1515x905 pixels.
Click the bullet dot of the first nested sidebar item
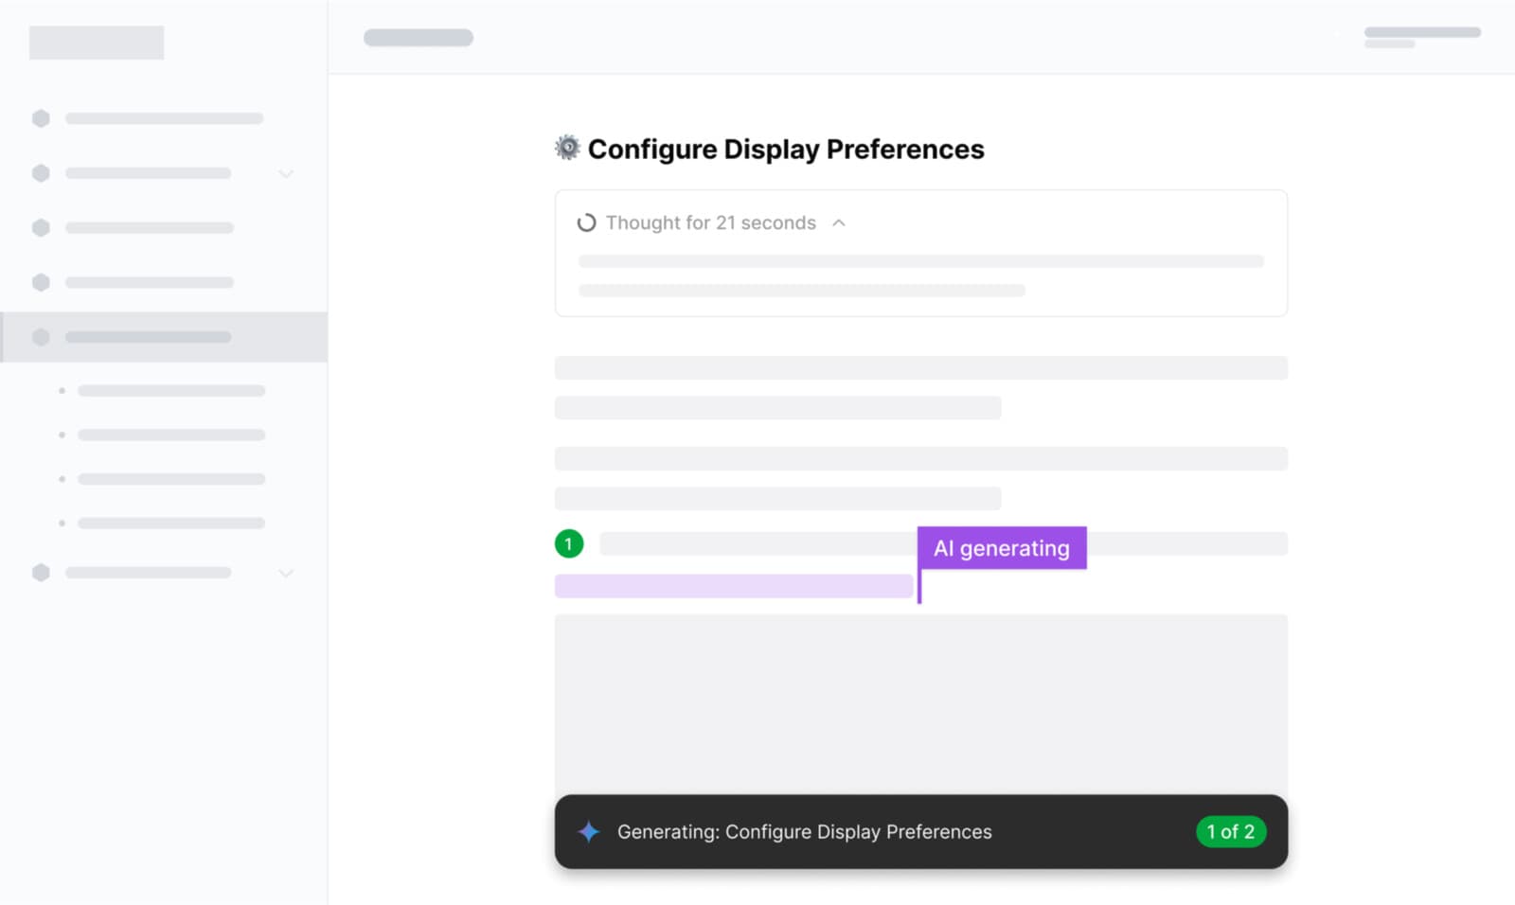pos(62,390)
